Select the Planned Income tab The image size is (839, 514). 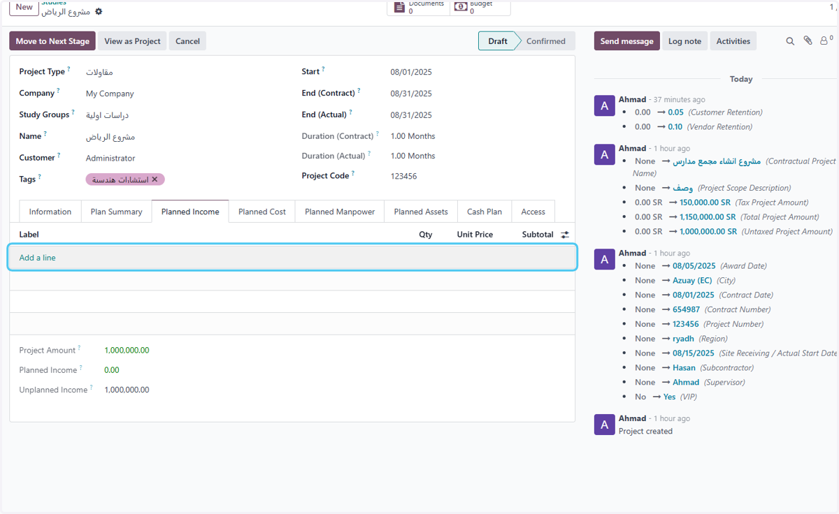tap(190, 212)
